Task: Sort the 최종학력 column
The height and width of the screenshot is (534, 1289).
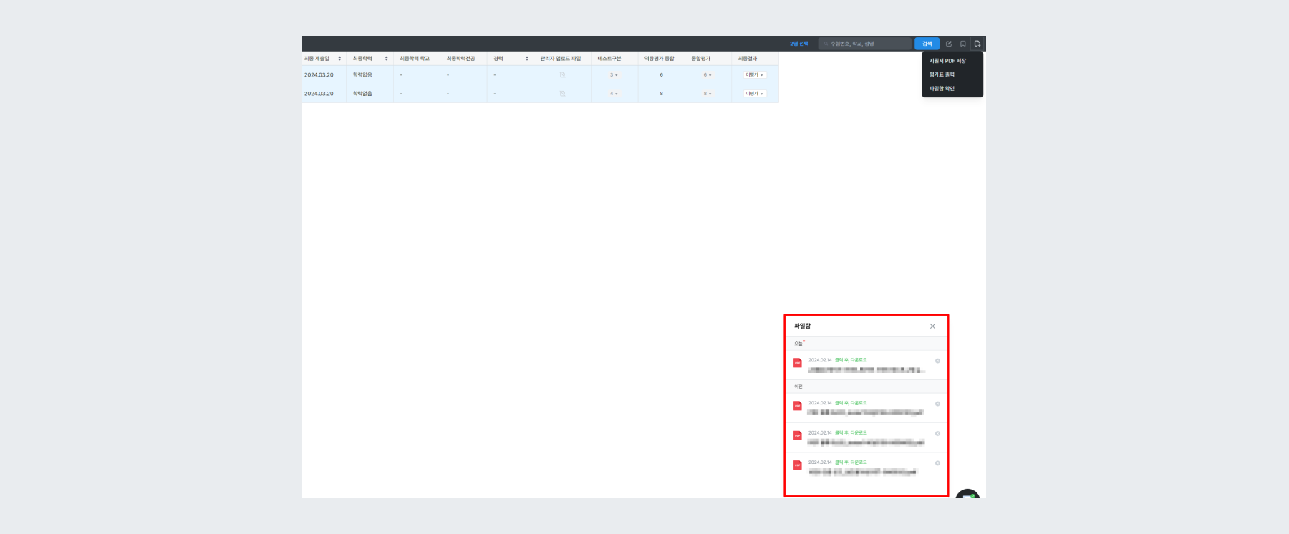Action: click(x=386, y=59)
